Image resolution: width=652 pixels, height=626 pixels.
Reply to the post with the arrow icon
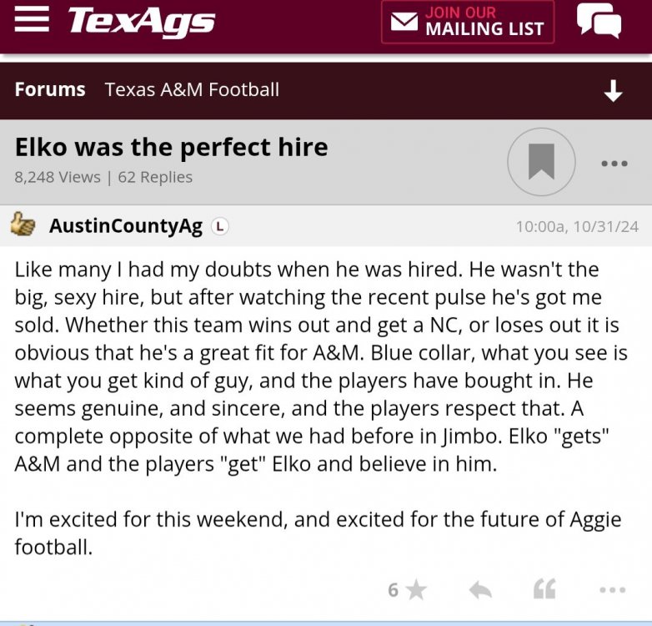coord(480,590)
